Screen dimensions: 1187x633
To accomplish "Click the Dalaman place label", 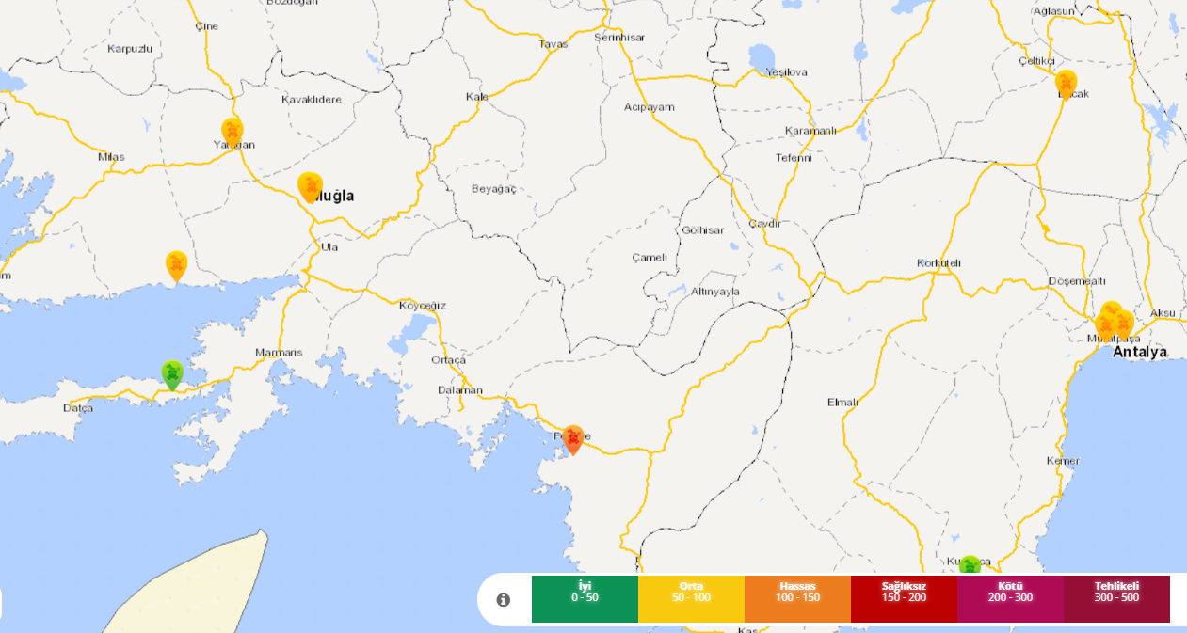I will click(460, 389).
